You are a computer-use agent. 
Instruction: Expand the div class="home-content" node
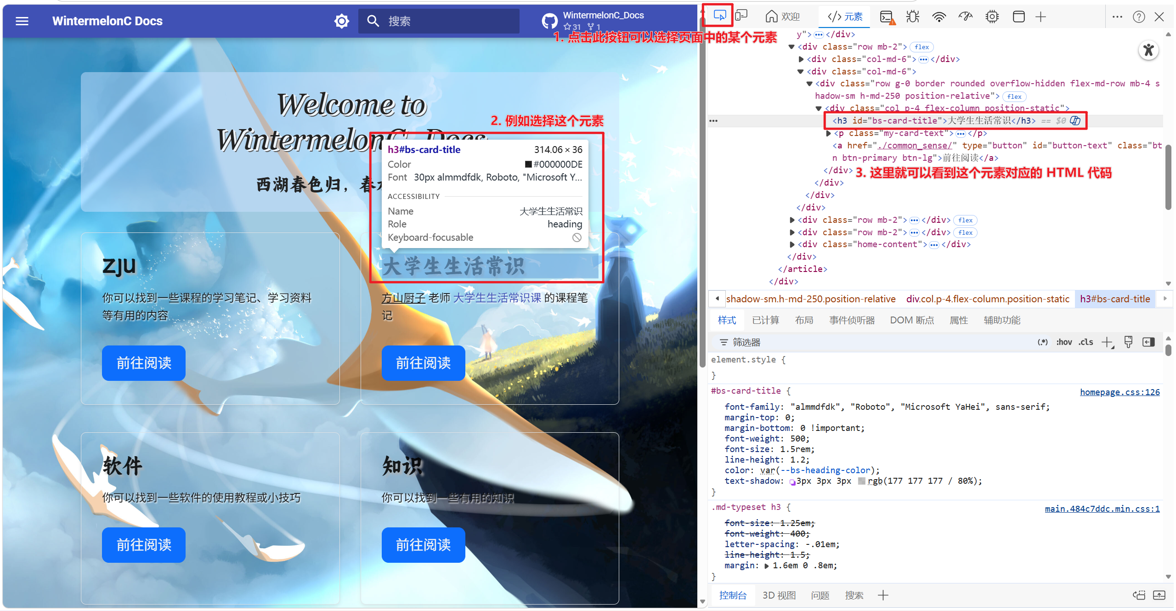[x=792, y=245]
